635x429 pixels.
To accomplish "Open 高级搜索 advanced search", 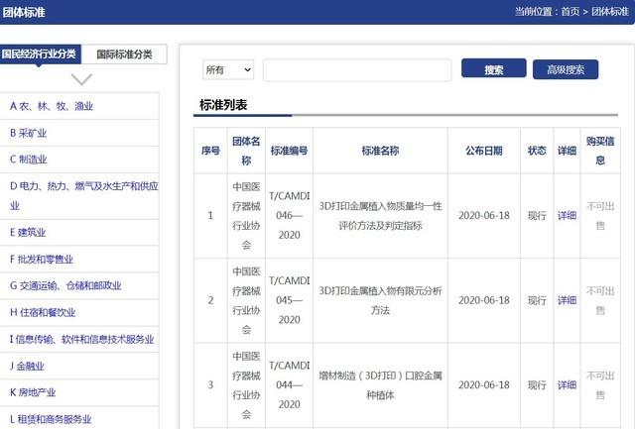I will click(566, 69).
